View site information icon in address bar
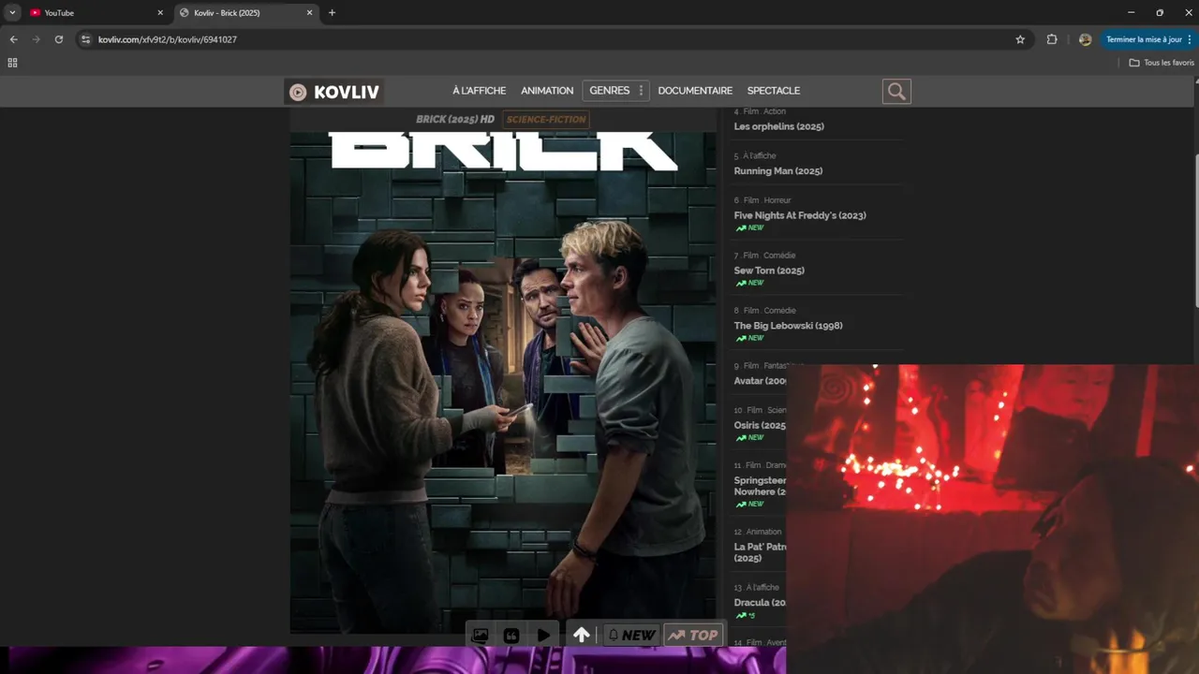This screenshot has width=1199, height=674. pos(86,39)
